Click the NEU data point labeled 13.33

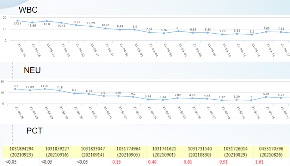pos(45,89)
